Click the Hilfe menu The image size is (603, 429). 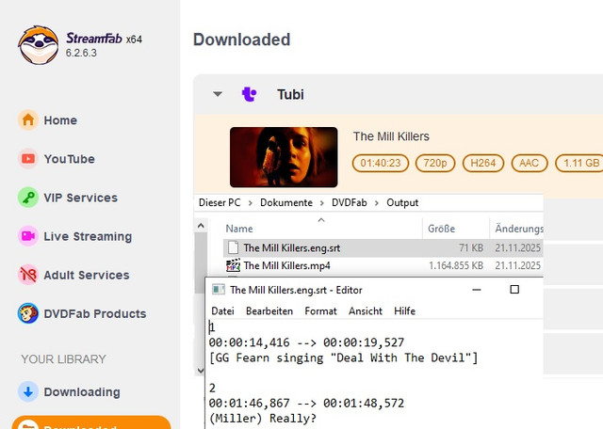404,310
